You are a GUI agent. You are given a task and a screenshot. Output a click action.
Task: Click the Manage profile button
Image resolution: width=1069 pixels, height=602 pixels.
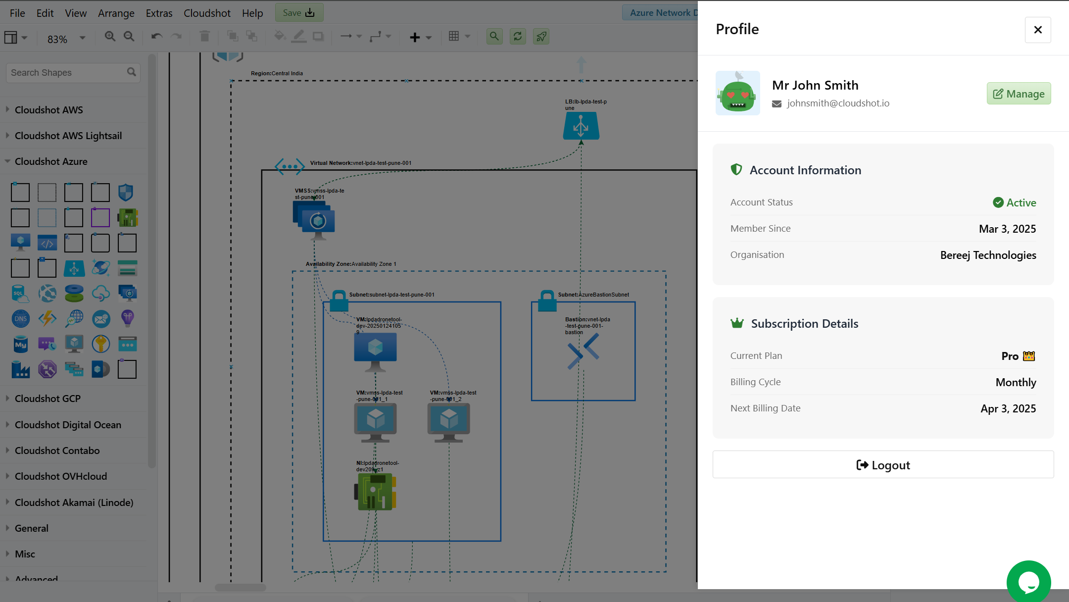click(1019, 94)
